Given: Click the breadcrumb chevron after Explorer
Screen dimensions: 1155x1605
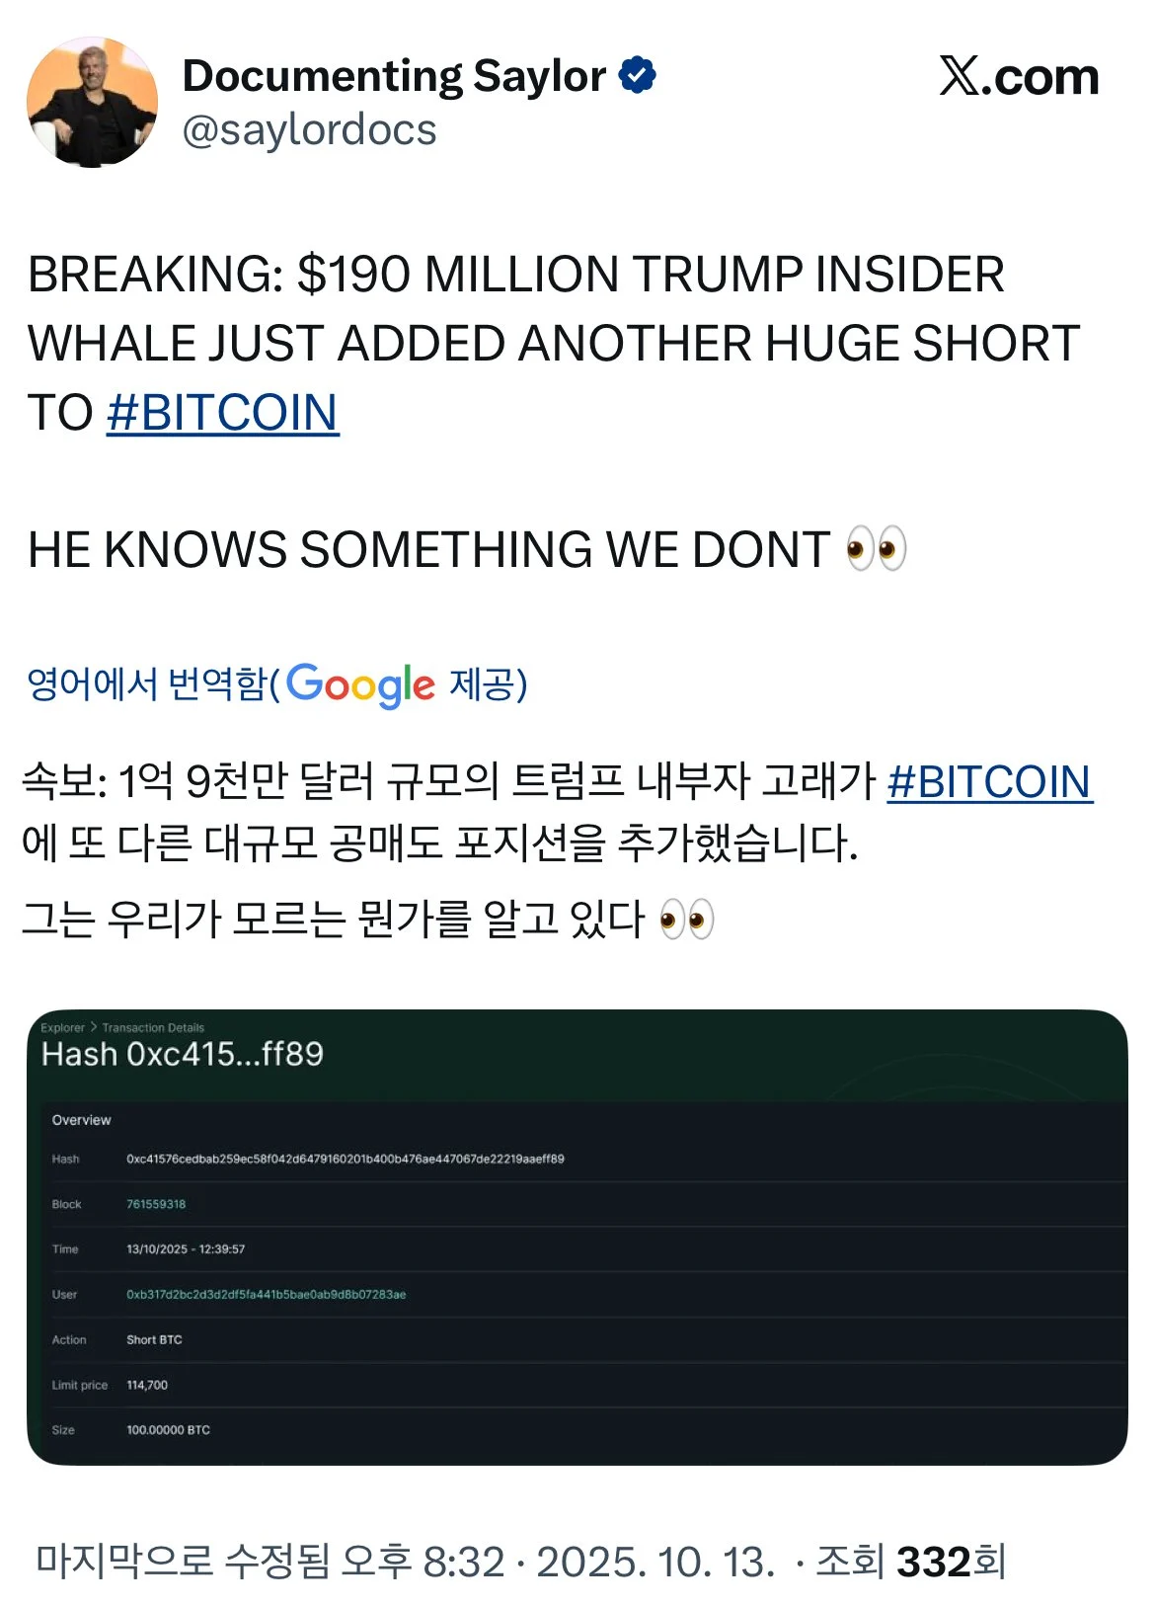Looking at the screenshot, I should click(x=94, y=1027).
